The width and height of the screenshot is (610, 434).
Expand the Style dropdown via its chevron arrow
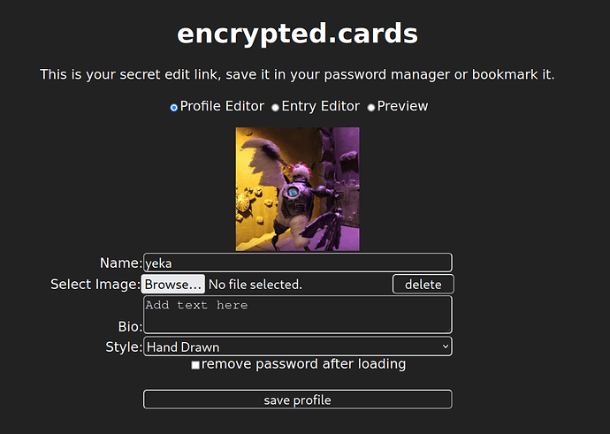click(x=446, y=346)
